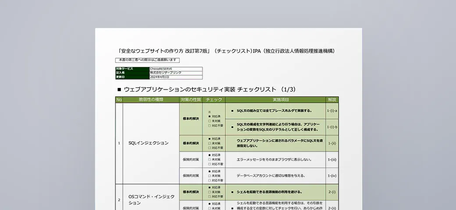The width and height of the screenshot is (456, 210).
Task: Click the SQLインジェクション cell
Action: point(148,143)
